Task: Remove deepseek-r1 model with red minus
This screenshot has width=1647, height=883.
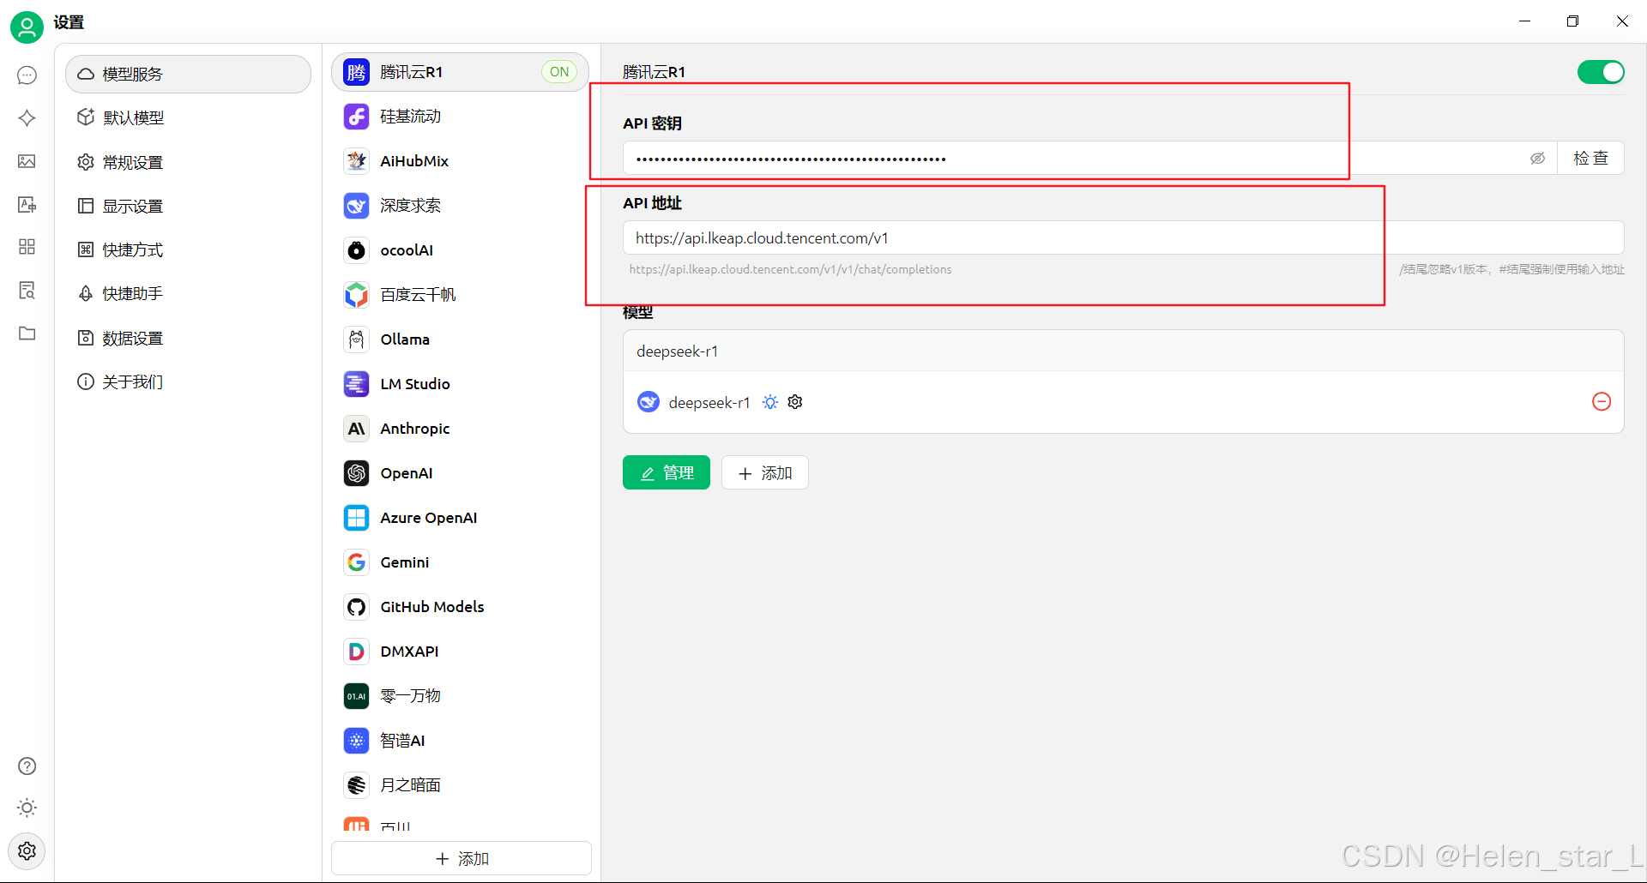Action: pos(1601,401)
